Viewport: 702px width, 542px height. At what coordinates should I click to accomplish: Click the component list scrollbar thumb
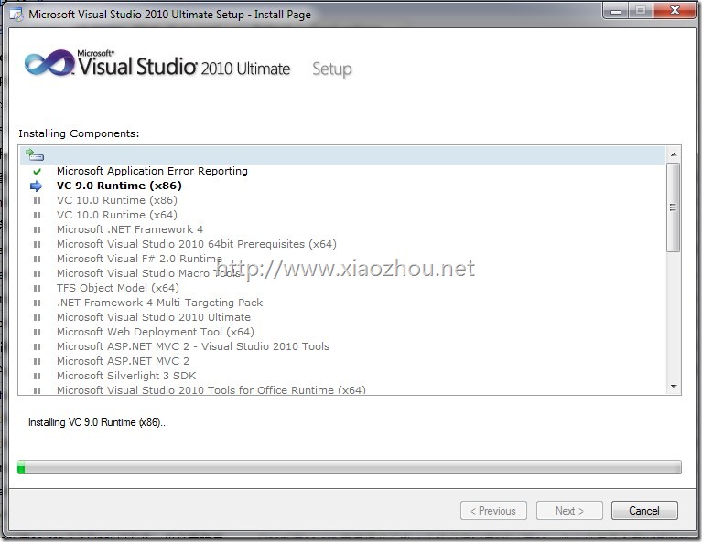coord(673,207)
